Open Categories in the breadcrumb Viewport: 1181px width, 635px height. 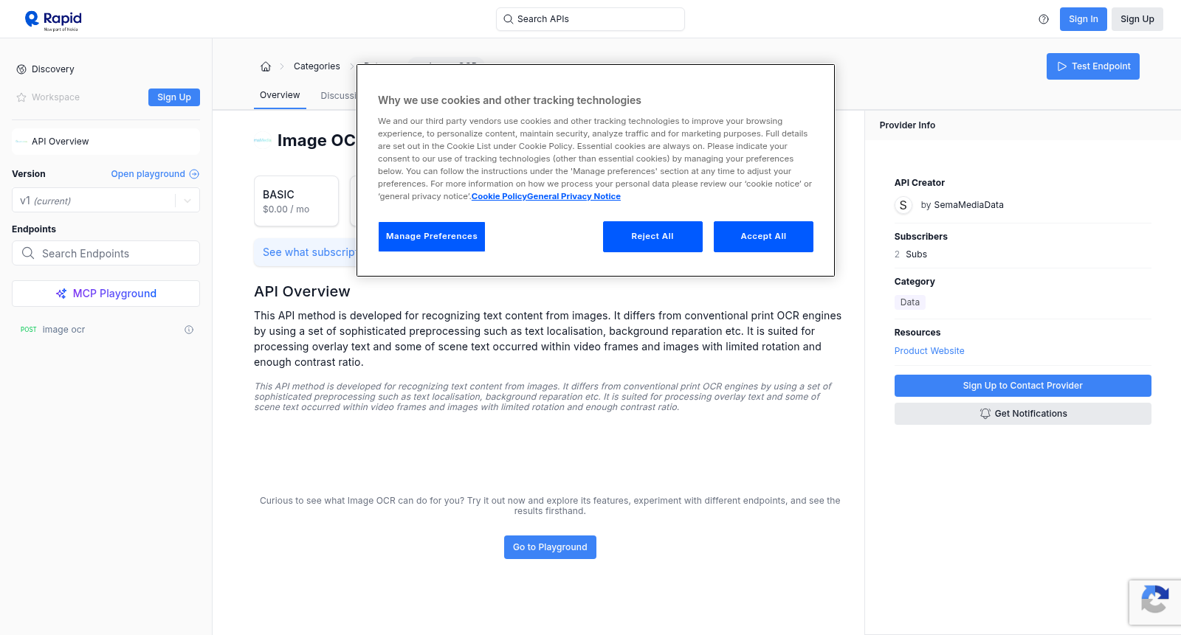317,66
